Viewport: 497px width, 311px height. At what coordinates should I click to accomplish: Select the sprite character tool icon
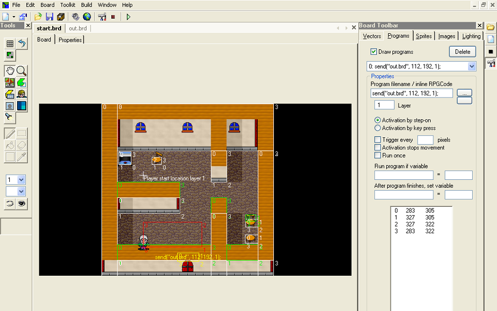tap(21, 94)
